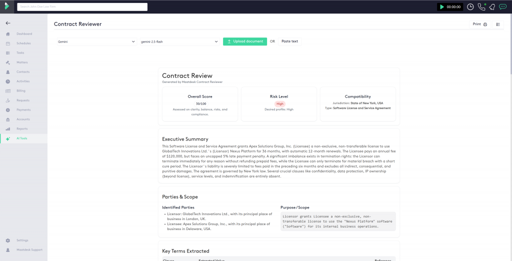Open the chat messages icon

click(x=502, y=6)
